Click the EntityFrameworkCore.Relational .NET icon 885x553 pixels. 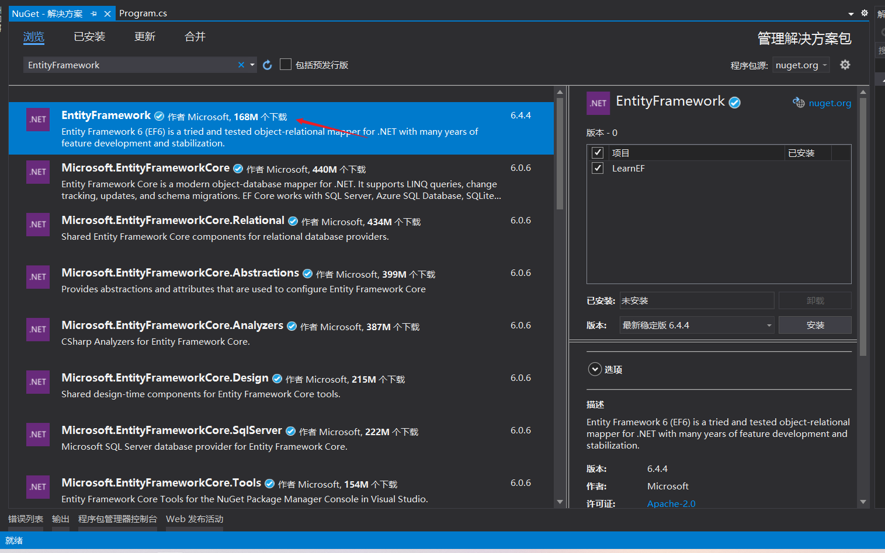[38, 225]
